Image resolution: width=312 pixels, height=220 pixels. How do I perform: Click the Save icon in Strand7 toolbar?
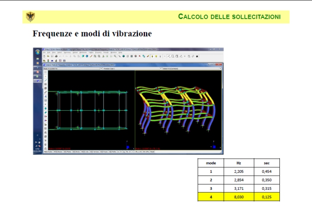click(52, 56)
